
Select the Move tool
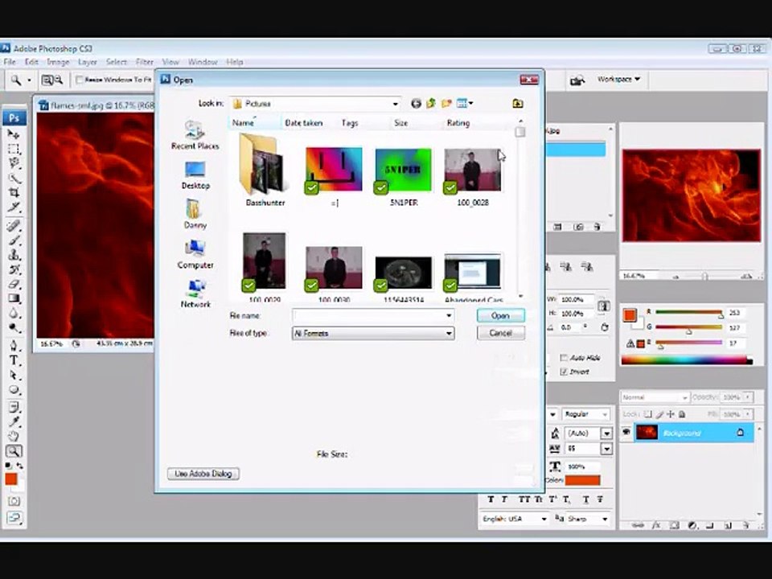click(x=14, y=134)
